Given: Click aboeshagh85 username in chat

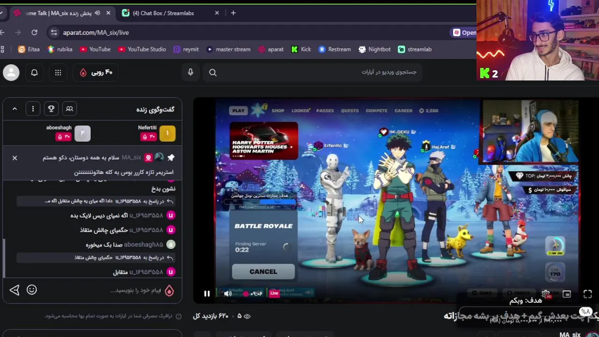Looking at the screenshot, I should 144,244.
